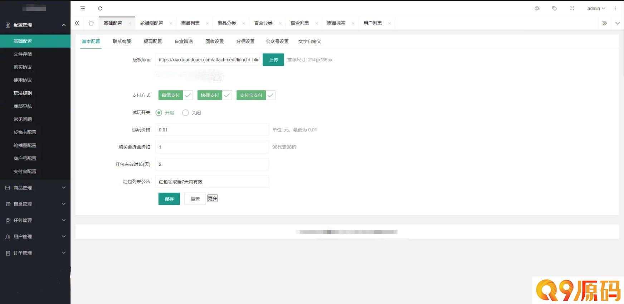This screenshot has width=624, height=304.
Task: Toggle 微信支付 payment checkbox
Action: click(x=176, y=95)
